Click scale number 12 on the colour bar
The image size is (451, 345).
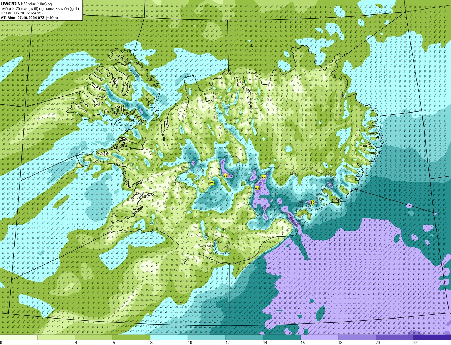[x=228, y=343]
